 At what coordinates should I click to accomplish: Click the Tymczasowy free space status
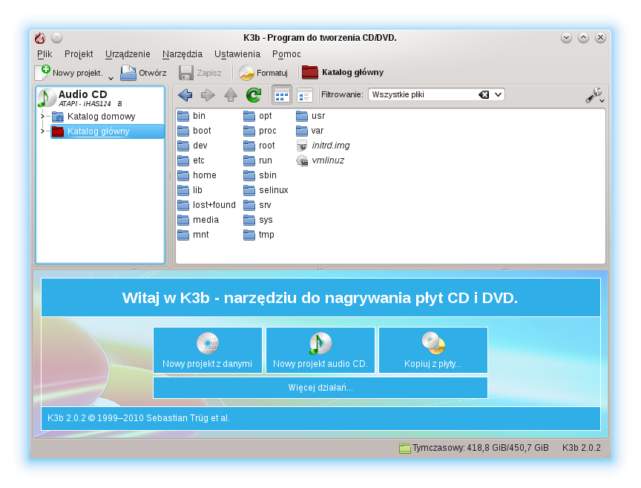[x=474, y=448]
